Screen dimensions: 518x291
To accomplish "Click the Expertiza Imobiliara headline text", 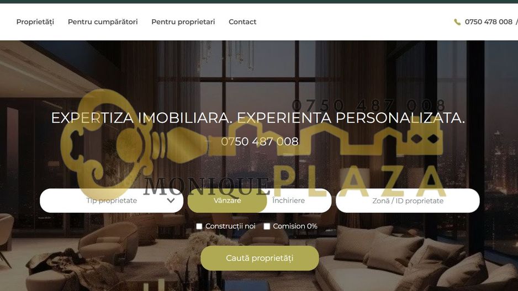I will click(x=258, y=118).
